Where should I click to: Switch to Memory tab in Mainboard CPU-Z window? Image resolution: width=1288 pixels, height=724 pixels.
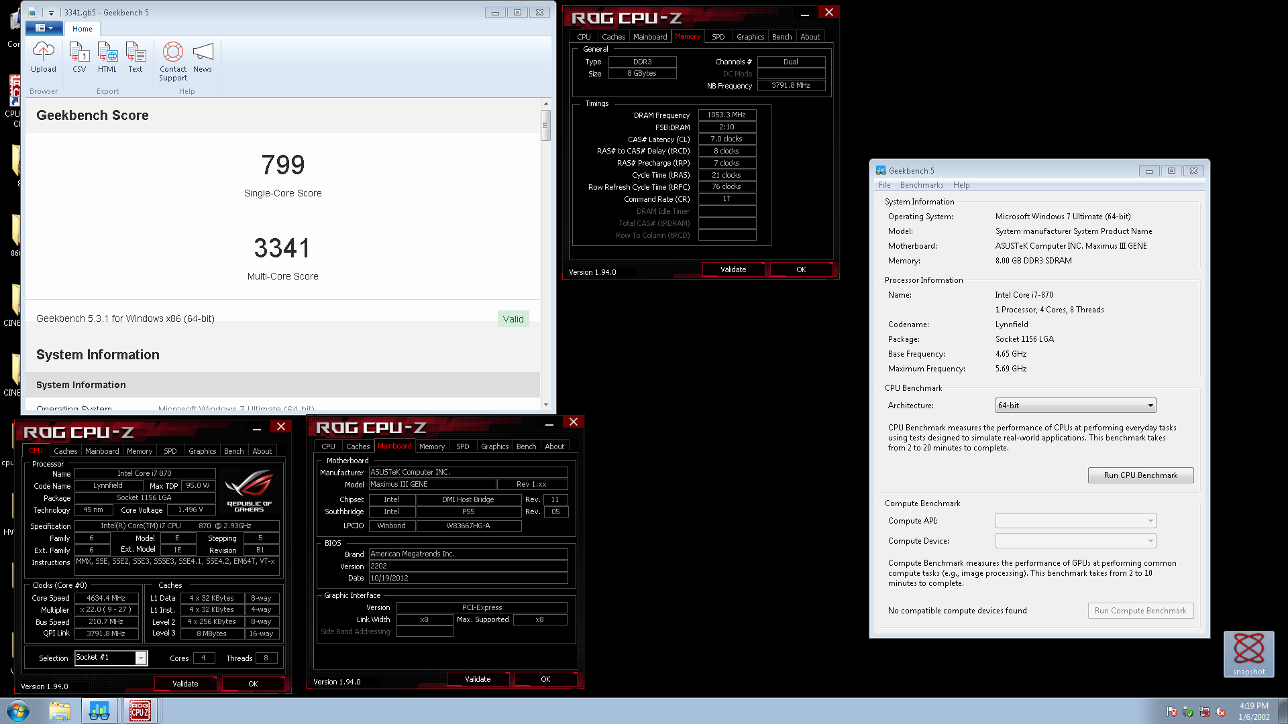coord(432,446)
